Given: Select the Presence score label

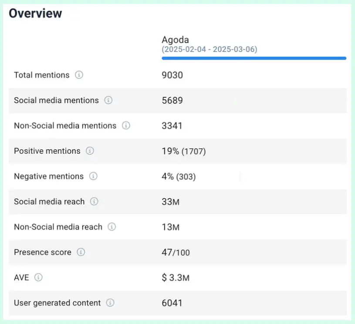Looking at the screenshot, I should (x=43, y=252).
